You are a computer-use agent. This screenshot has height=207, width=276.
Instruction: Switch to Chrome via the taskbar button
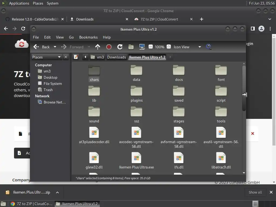point(32,204)
